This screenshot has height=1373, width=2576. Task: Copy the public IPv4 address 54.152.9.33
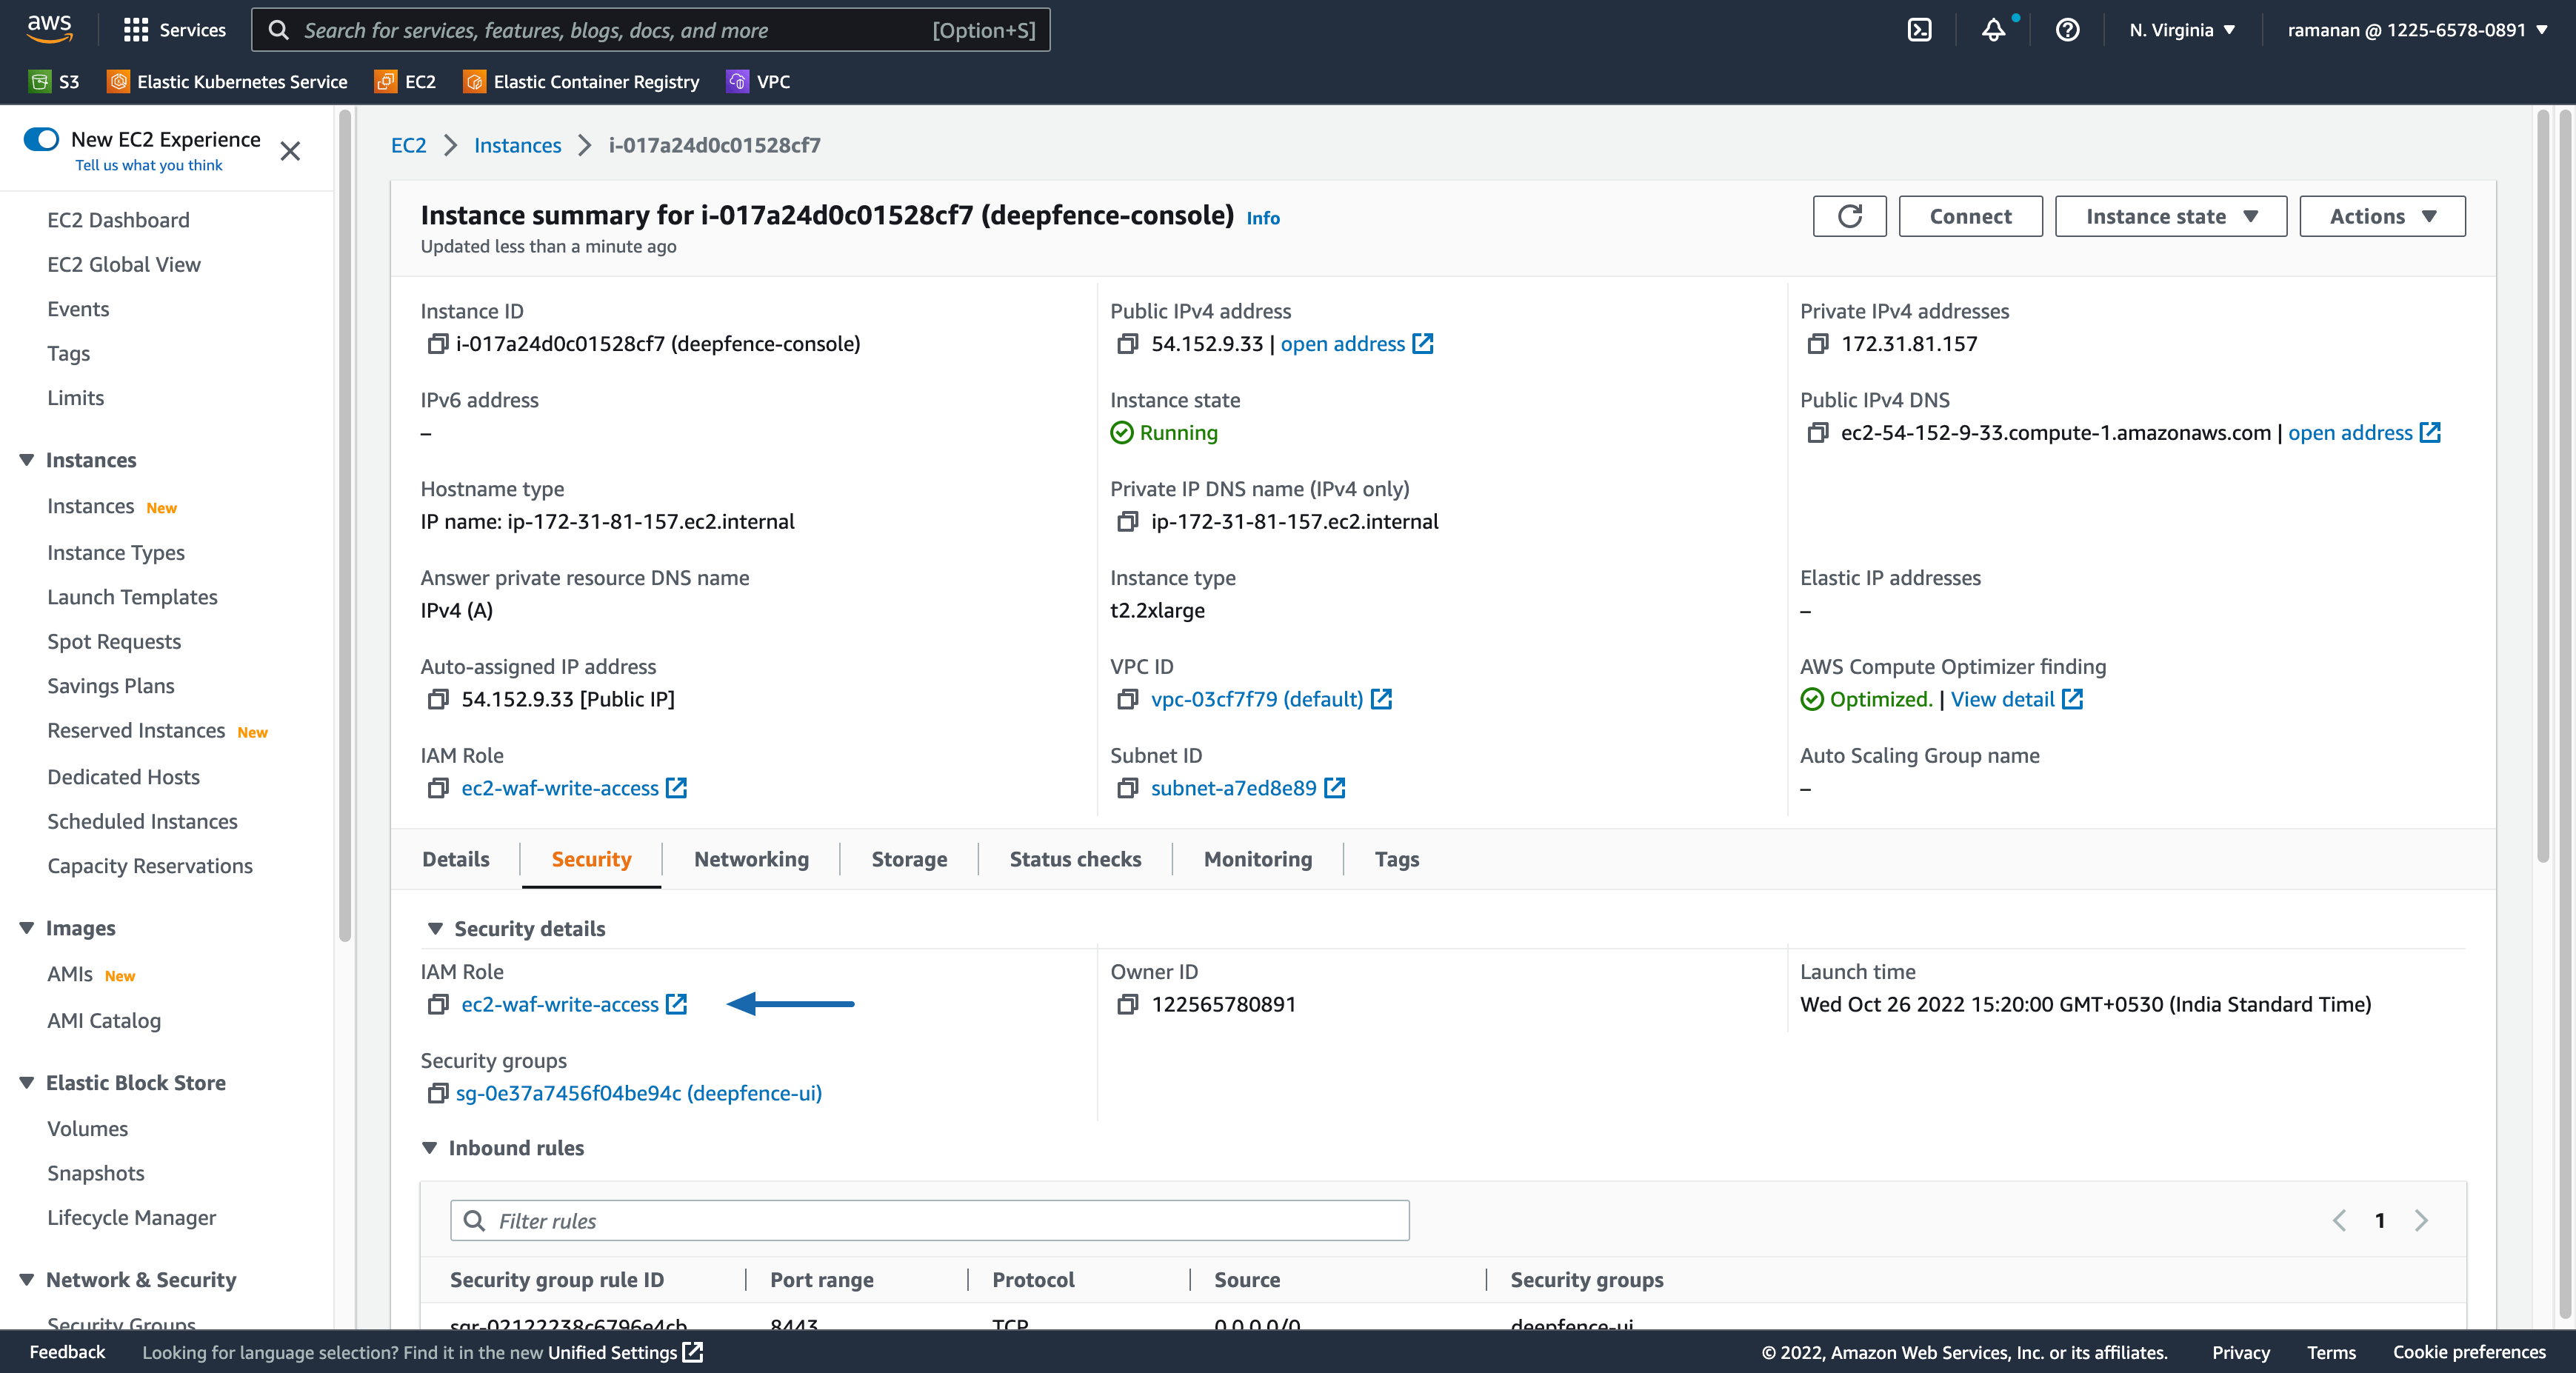1127,344
